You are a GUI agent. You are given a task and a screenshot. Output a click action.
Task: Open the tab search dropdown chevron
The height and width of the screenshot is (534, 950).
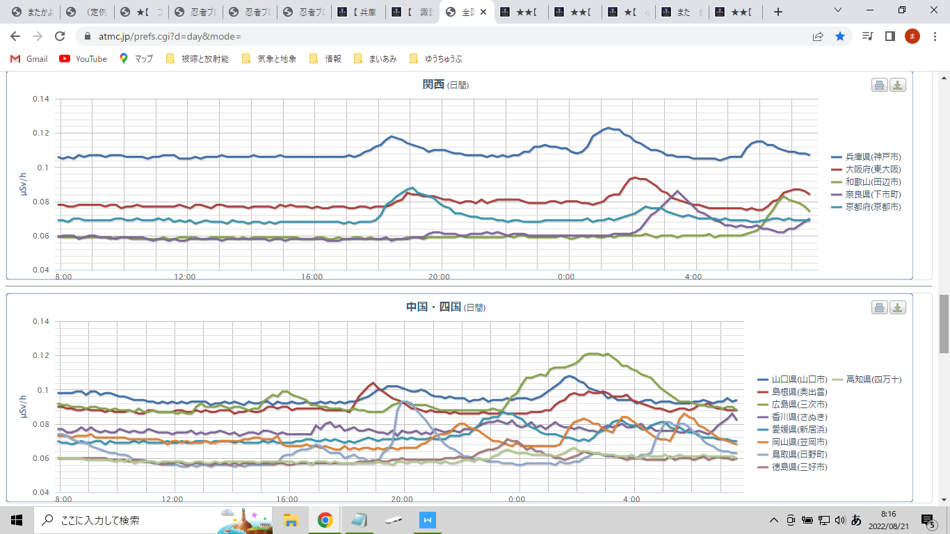(839, 11)
